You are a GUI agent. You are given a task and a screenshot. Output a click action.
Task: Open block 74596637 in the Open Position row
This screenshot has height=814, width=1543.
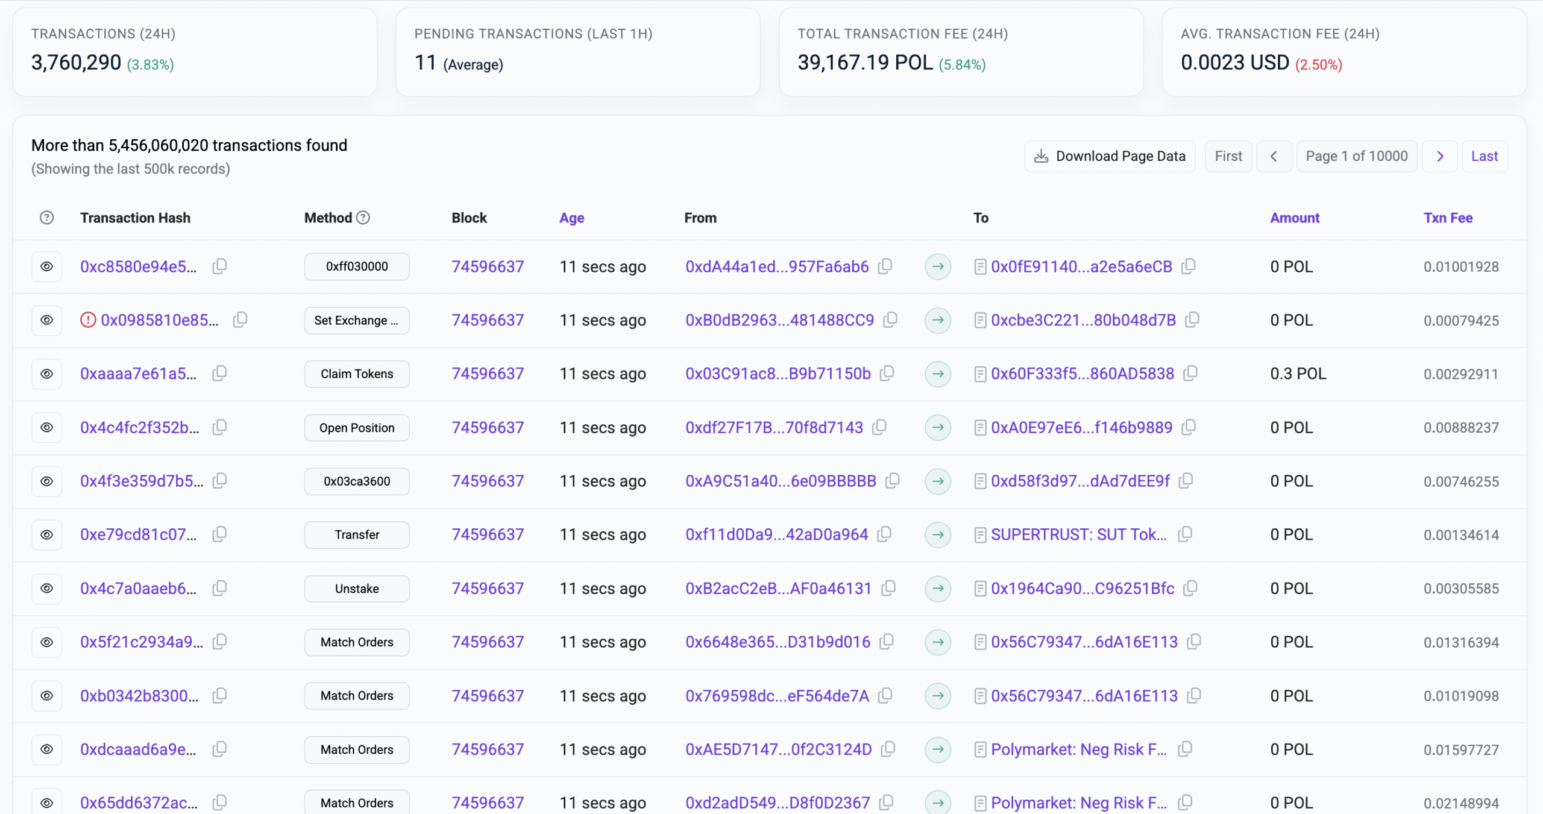(x=487, y=427)
